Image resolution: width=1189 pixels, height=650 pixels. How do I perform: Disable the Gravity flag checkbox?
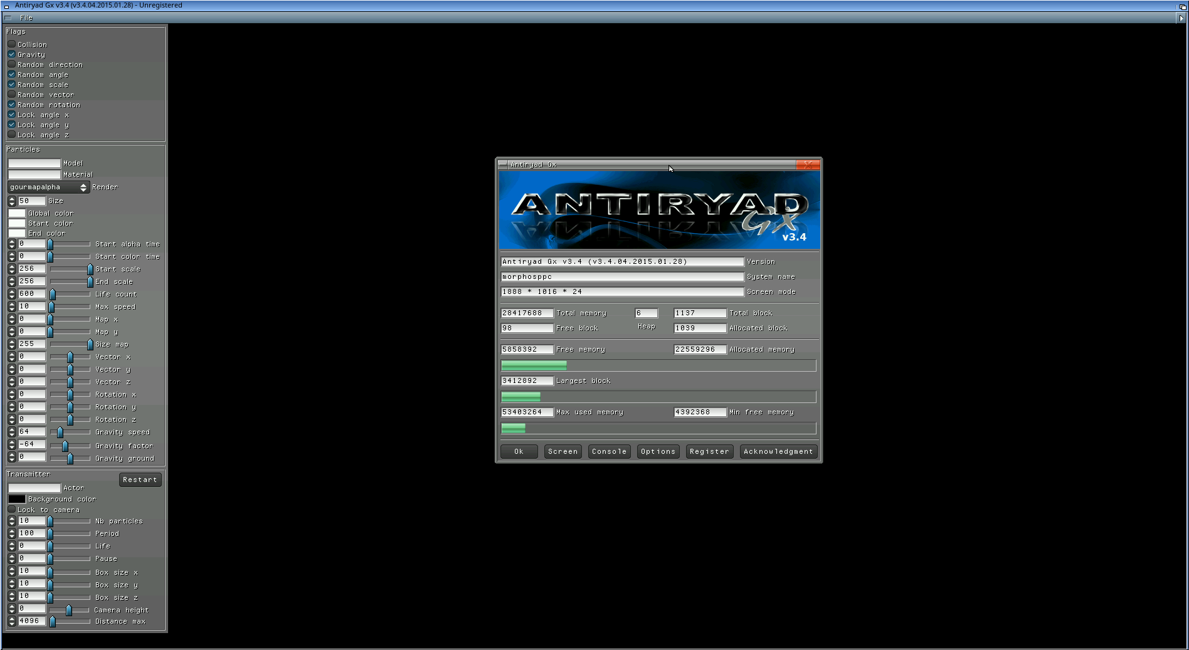point(12,55)
